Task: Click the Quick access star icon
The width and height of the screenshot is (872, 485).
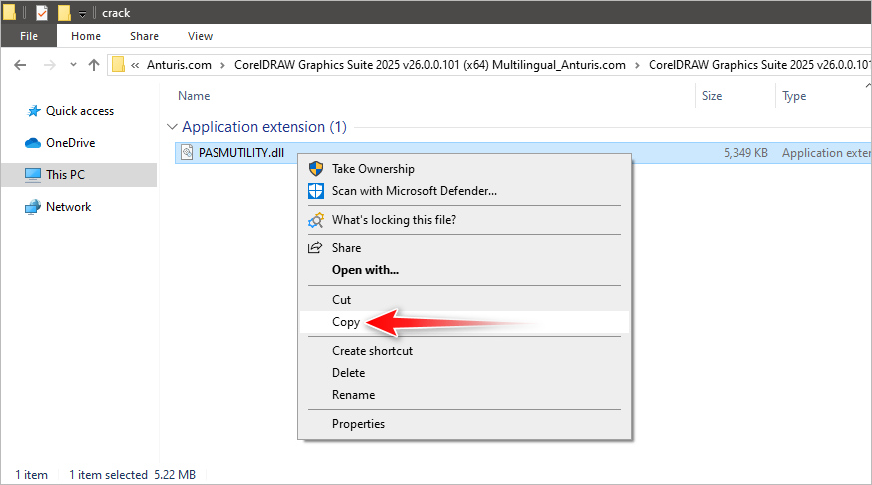Action: click(x=33, y=111)
